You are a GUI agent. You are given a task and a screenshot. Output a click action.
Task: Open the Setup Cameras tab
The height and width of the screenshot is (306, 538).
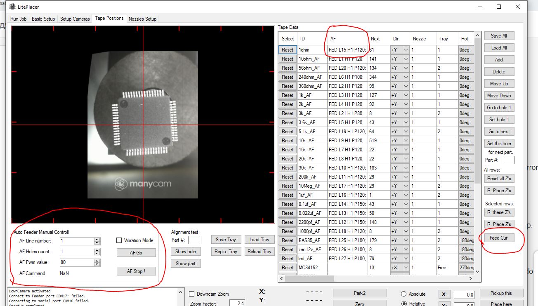(x=75, y=19)
